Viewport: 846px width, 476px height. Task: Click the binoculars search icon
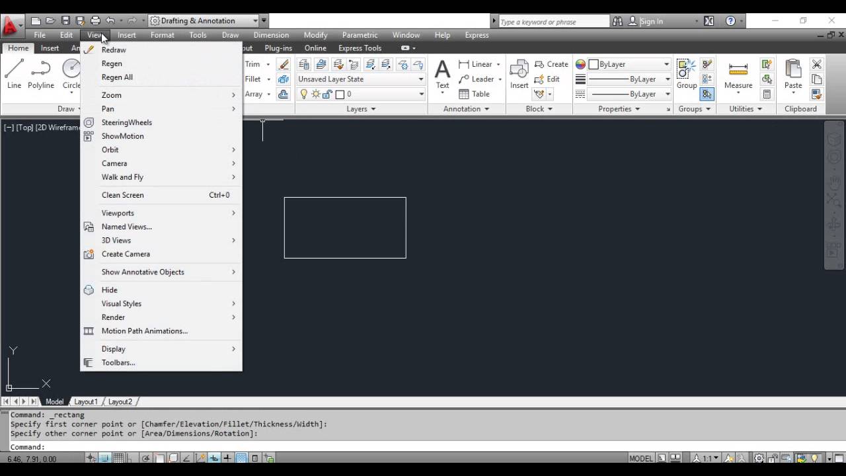tap(617, 21)
